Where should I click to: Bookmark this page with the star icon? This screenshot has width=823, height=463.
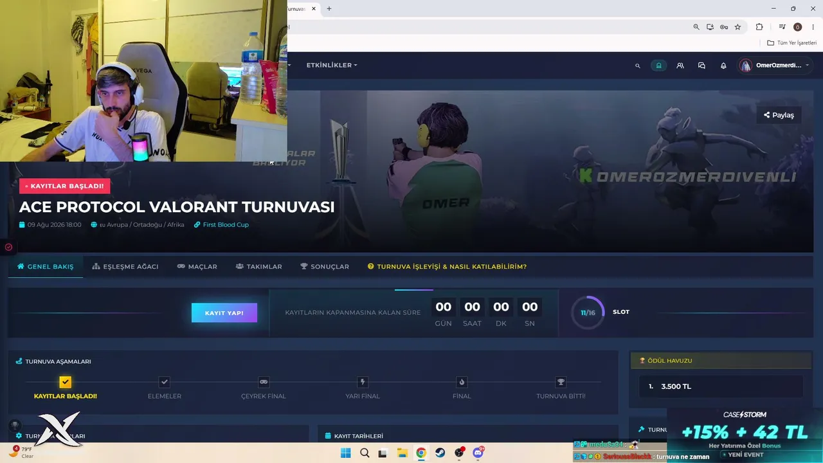737,27
